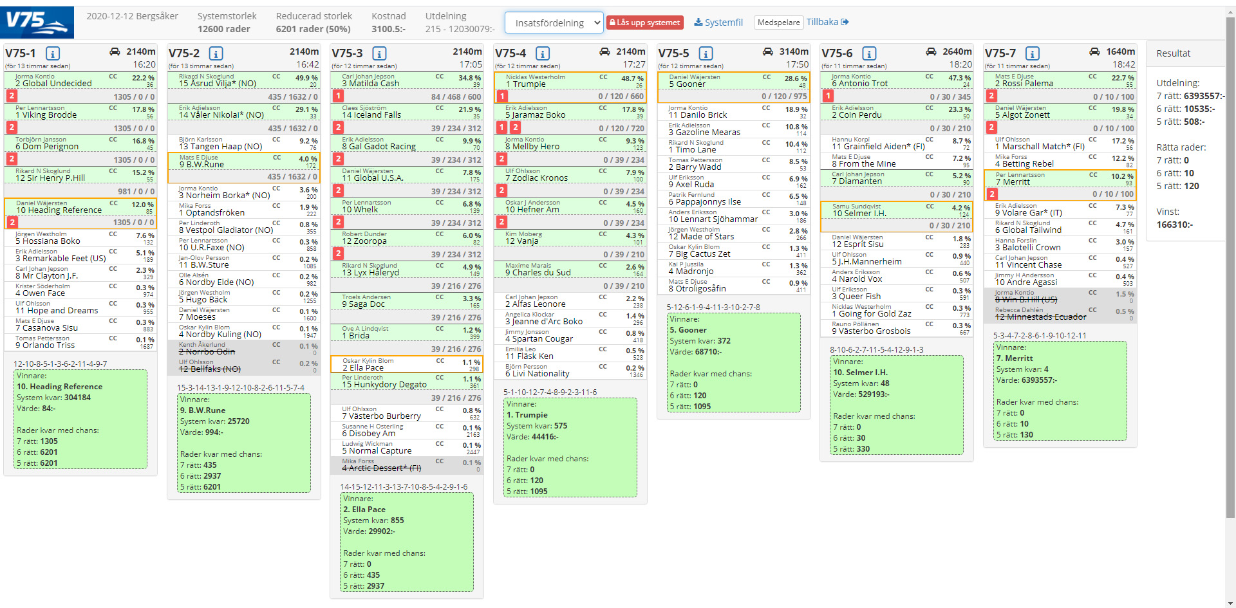Open info icon for V75-5
1236x608 pixels.
pyautogui.click(x=706, y=53)
